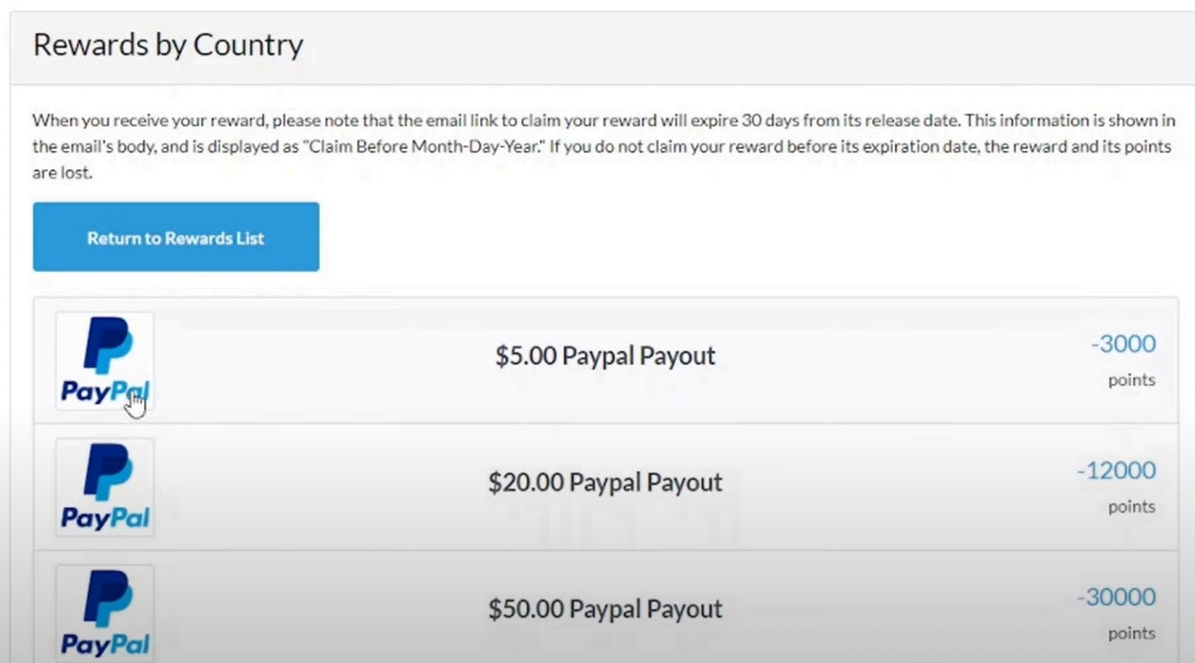This screenshot has width=1195, height=663.
Task: Click the -30000 points cost value
Action: (1116, 597)
